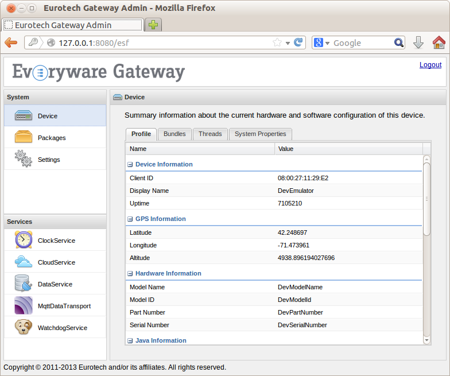This screenshot has width=450, height=376.
Task: Minimize the Firefox window
Action: point(22,8)
